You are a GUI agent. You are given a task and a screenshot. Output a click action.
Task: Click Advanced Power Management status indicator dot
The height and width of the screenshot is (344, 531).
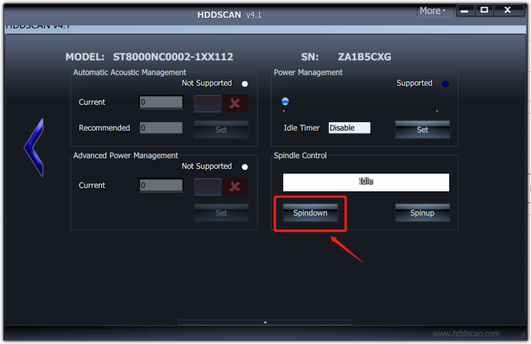(x=245, y=167)
